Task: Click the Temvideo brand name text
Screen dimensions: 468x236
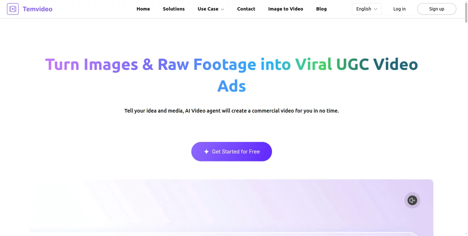Action: pos(37,9)
